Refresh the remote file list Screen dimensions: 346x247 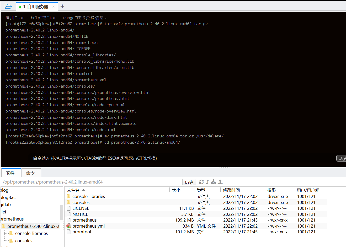[201, 182]
